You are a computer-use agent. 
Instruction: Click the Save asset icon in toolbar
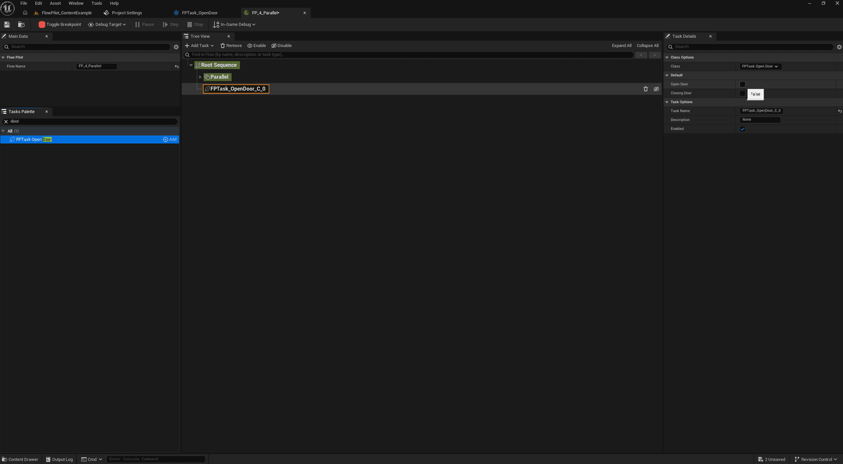click(x=7, y=24)
